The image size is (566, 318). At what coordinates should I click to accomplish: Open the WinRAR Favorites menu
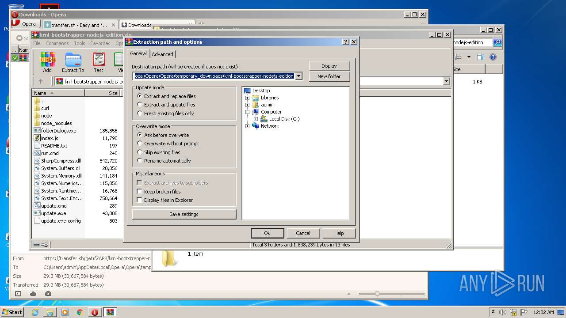[100, 43]
